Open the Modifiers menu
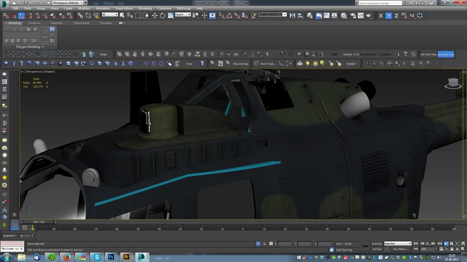467x262 pixels. coord(84,8)
